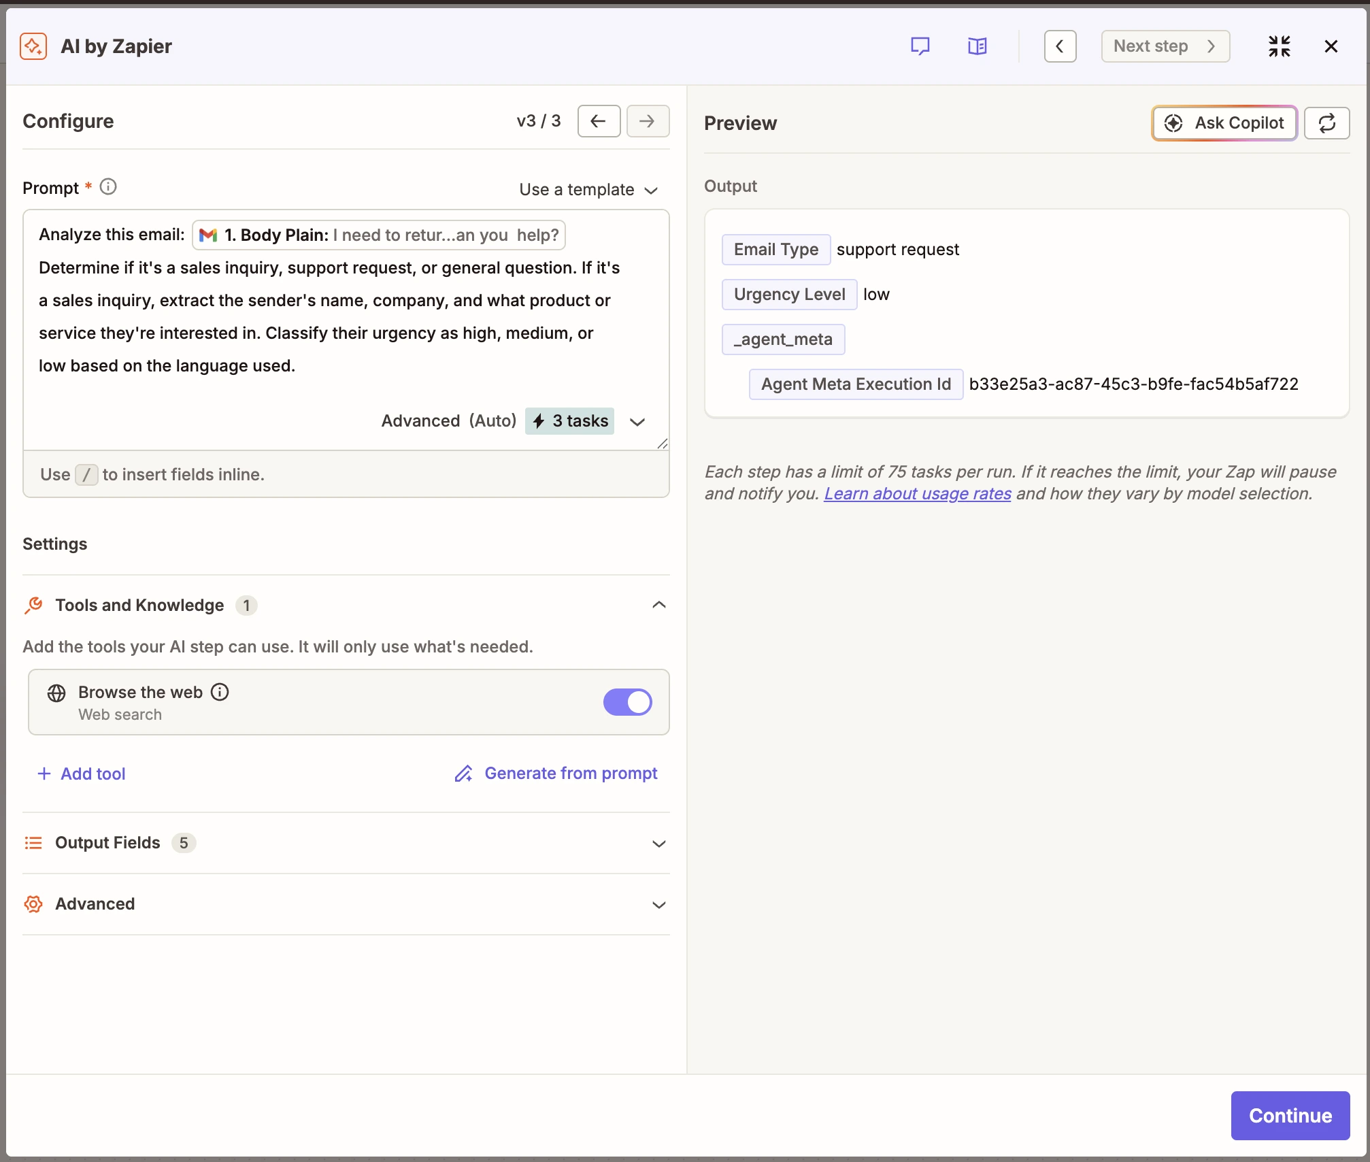Viewport: 1370px width, 1162px height.
Task: Collapse the Tools and Knowledge section
Action: [x=658, y=605]
